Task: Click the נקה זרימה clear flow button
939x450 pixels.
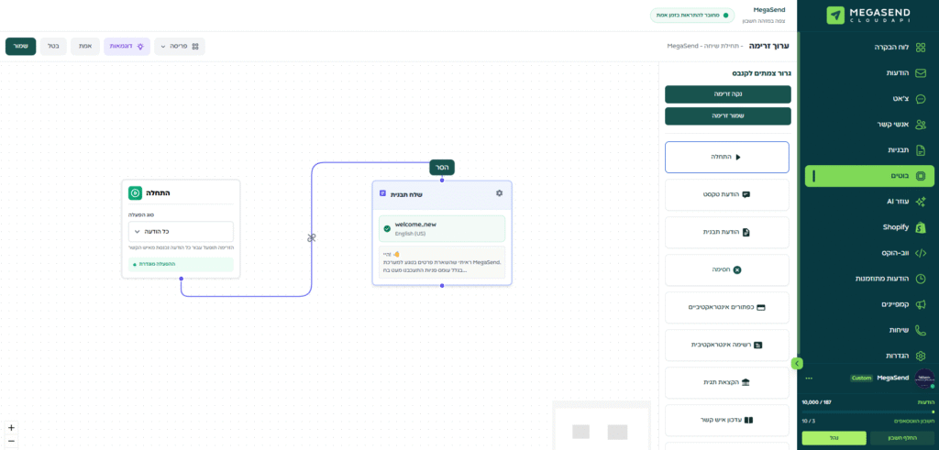Action: (727, 94)
